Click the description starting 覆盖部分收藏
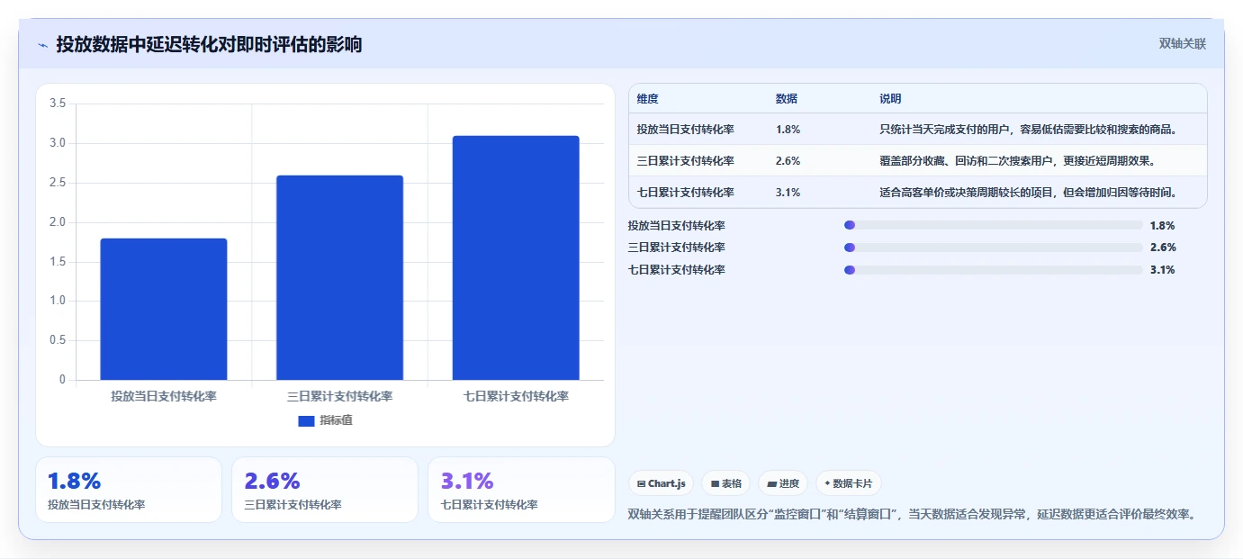This screenshot has width=1243, height=559. click(x=1018, y=161)
